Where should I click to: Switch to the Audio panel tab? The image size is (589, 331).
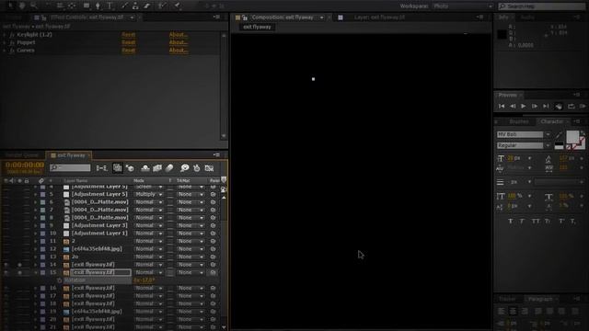pyautogui.click(x=527, y=17)
